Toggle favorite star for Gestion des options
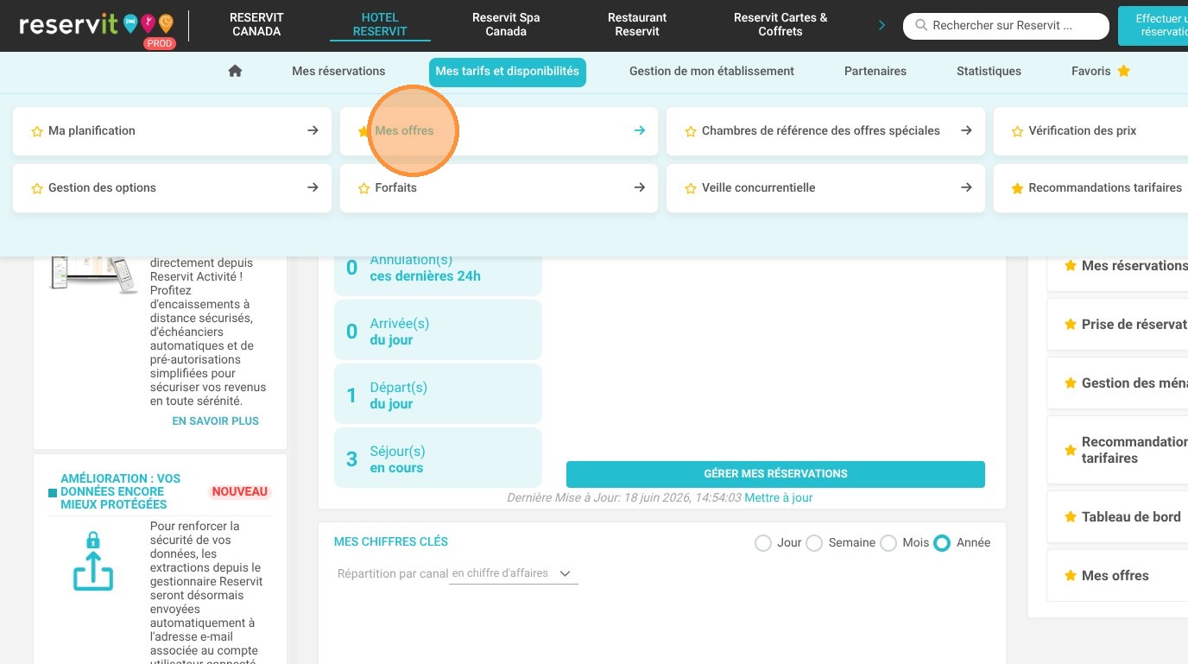Image resolution: width=1188 pixels, height=664 pixels. 36,188
